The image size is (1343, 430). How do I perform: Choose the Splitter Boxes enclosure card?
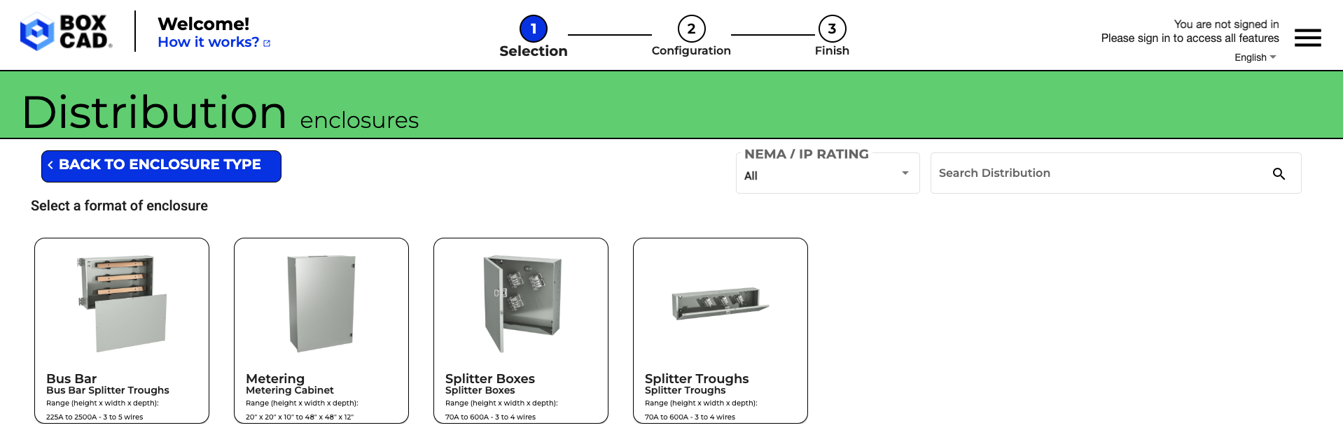[x=521, y=331]
